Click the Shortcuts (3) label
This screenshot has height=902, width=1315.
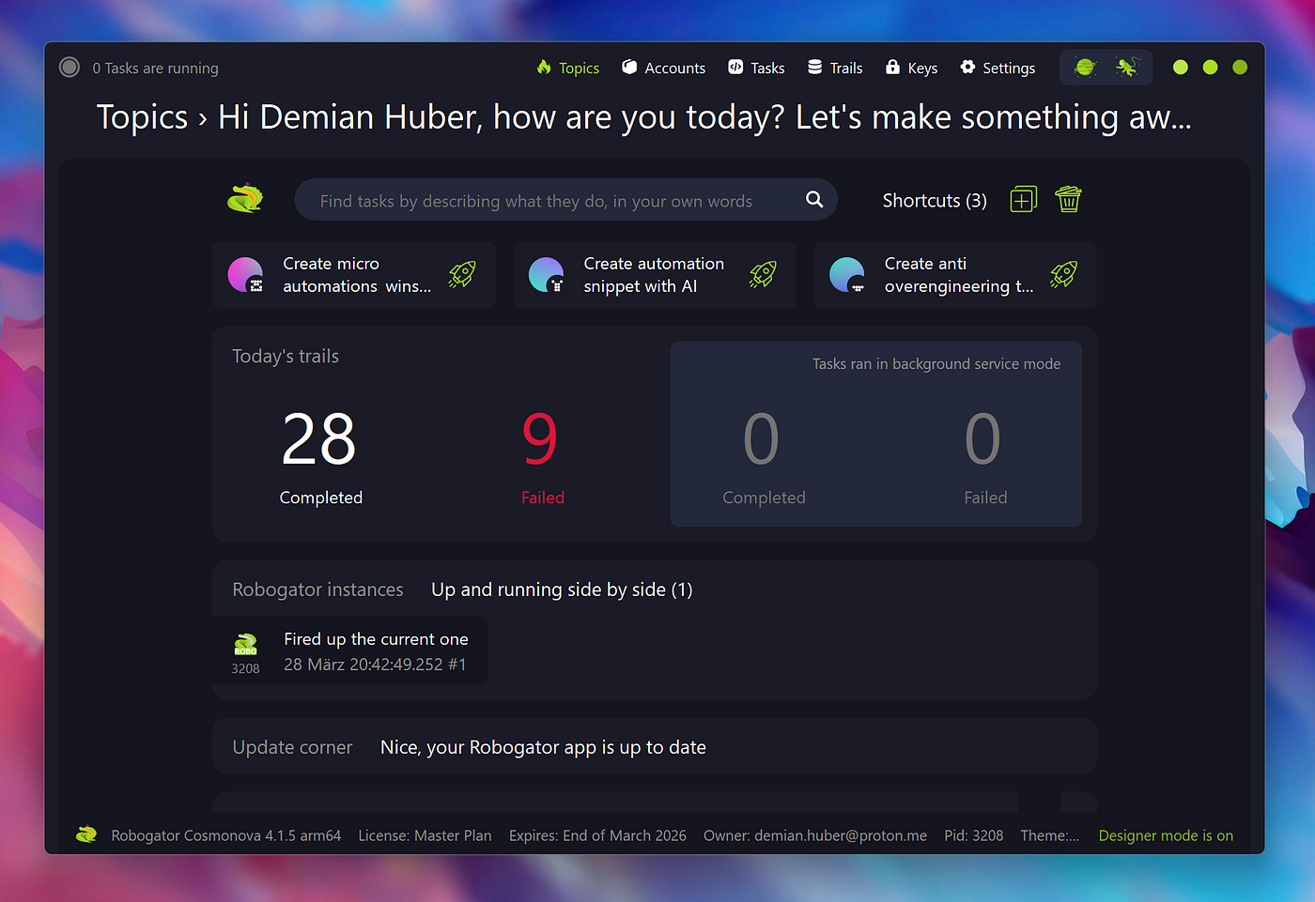coord(935,200)
